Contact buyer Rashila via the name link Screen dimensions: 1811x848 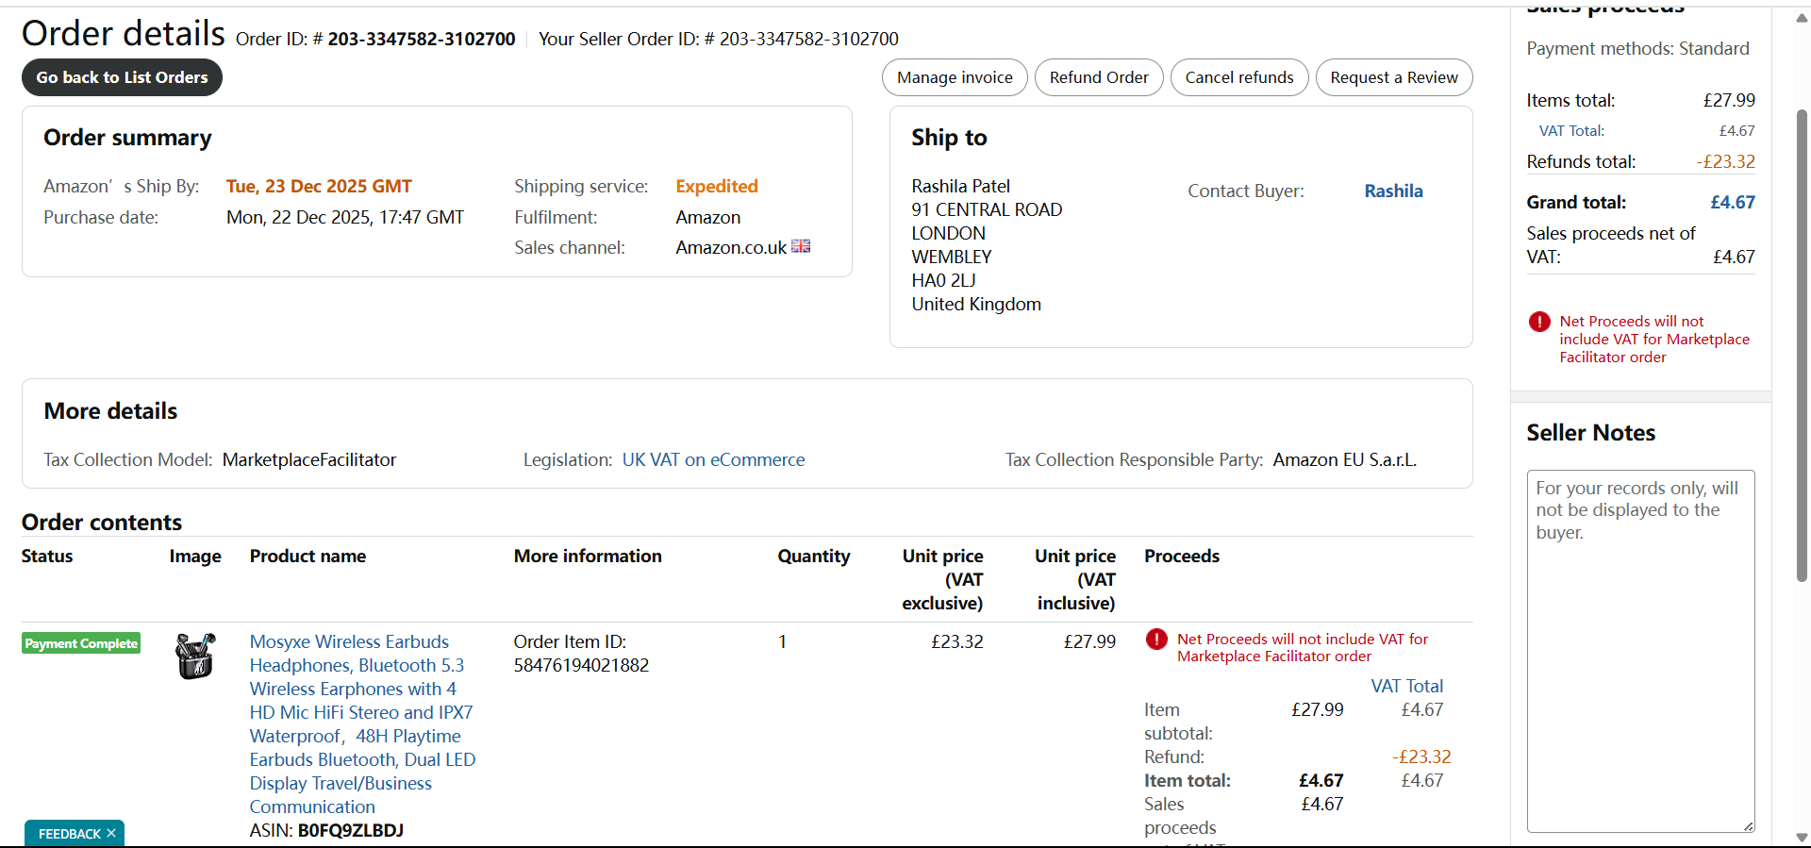pyautogui.click(x=1393, y=191)
